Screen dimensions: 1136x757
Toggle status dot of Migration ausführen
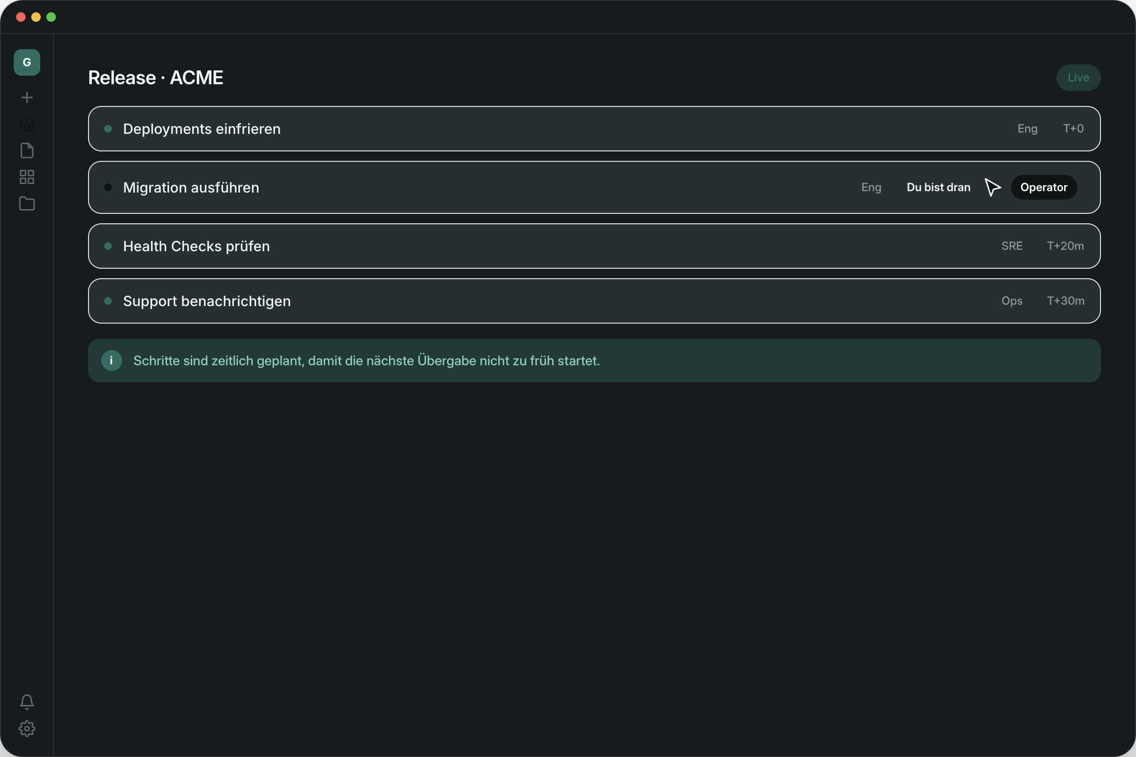pyautogui.click(x=108, y=187)
